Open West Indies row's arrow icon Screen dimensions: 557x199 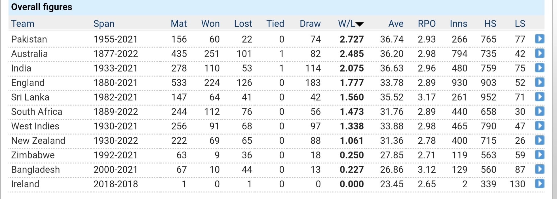pos(539,126)
